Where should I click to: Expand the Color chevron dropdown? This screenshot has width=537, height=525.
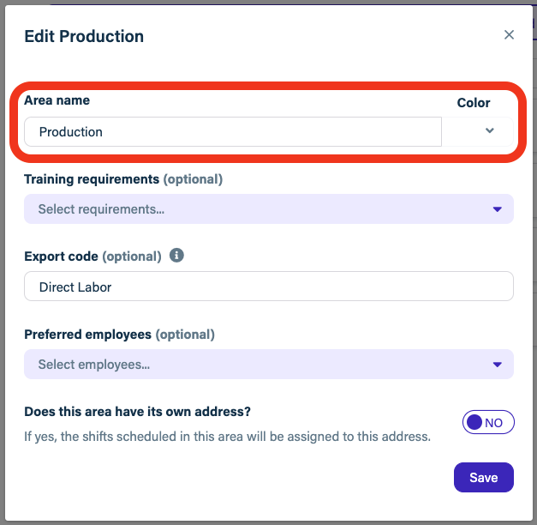tap(489, 130)
